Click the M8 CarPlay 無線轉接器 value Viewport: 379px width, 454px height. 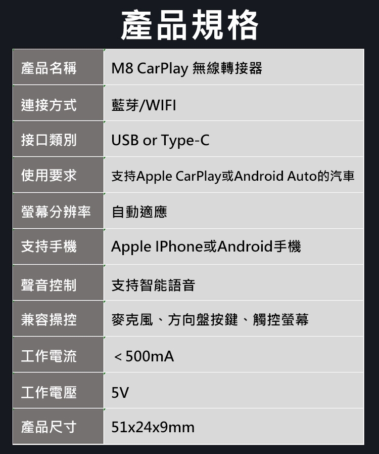tap(187, 69)
